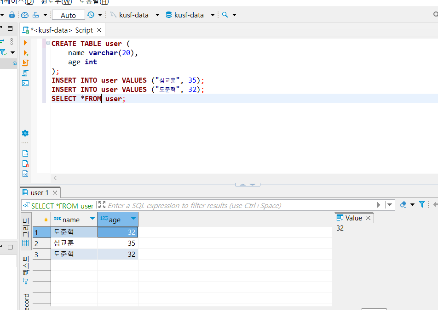Apply the filter with the arrow button
Viewport: 438px width, 310px height.
click(378, 205)
